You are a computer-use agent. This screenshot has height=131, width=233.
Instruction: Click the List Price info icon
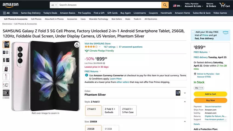click(104, 63)
